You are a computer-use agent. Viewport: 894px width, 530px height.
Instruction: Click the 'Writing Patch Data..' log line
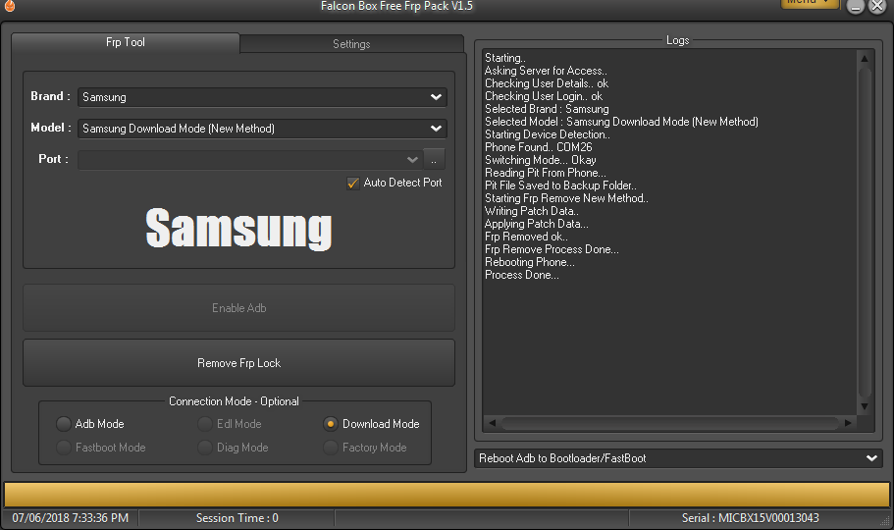(531, 211)
